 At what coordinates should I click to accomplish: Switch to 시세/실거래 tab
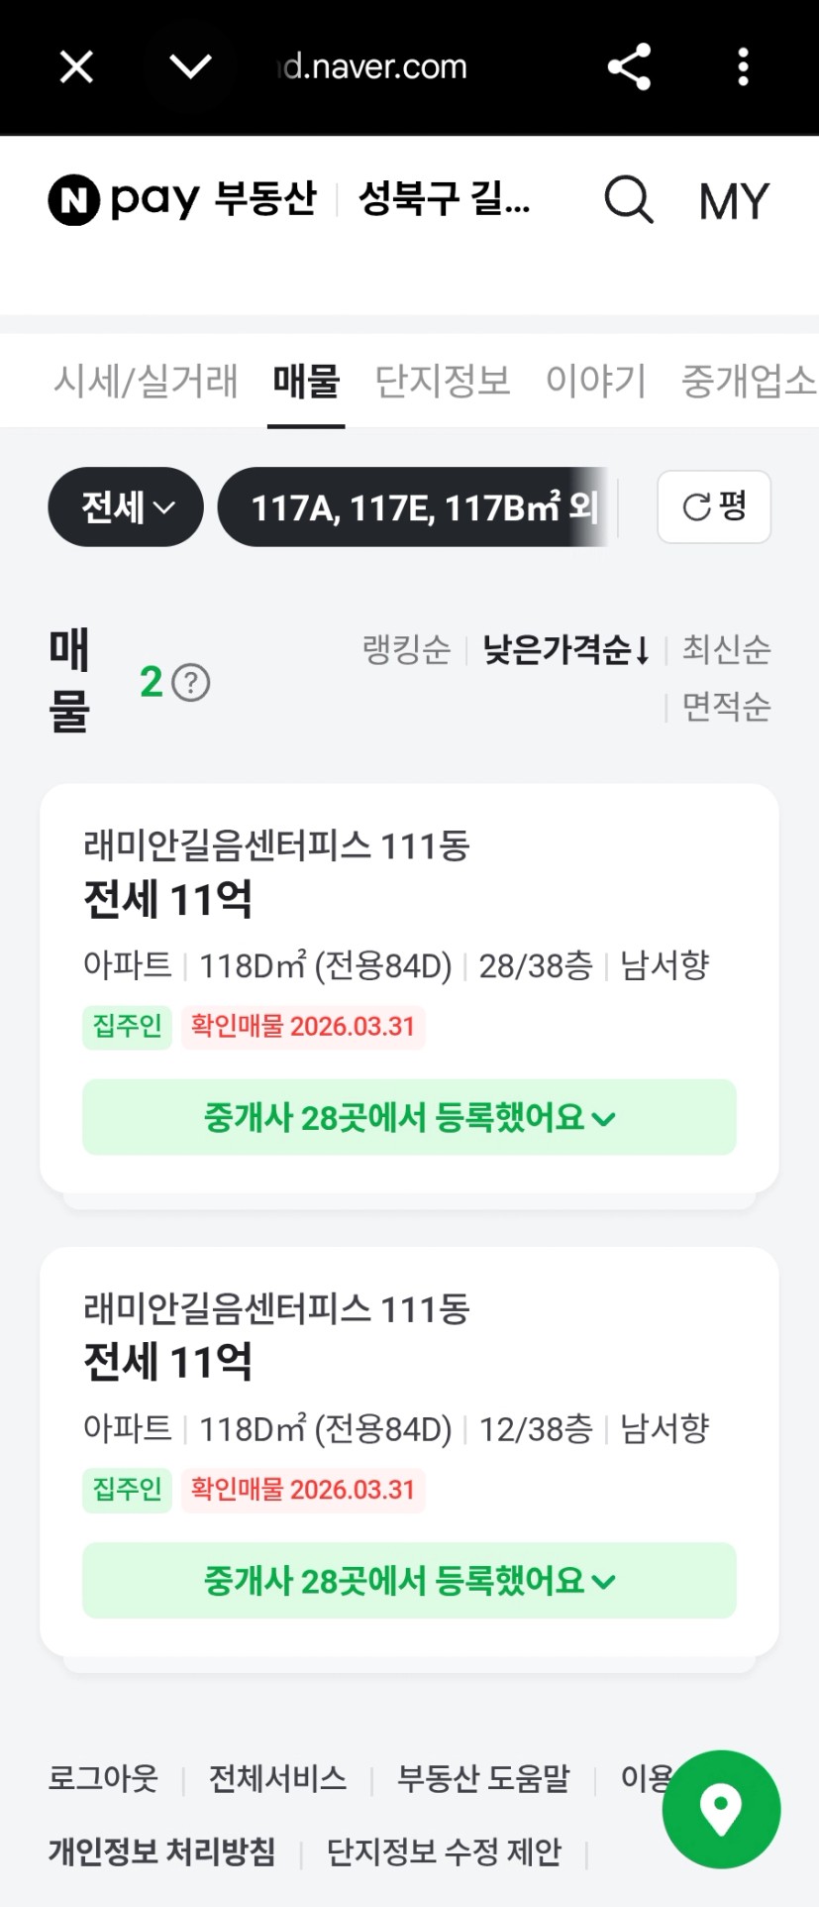coord(146,381)
